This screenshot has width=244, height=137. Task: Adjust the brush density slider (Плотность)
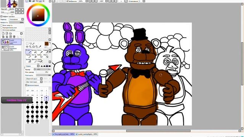tap(43, 75)
